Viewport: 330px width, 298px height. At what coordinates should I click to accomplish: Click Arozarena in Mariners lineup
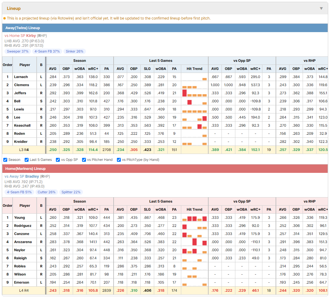tap(23, 242)
